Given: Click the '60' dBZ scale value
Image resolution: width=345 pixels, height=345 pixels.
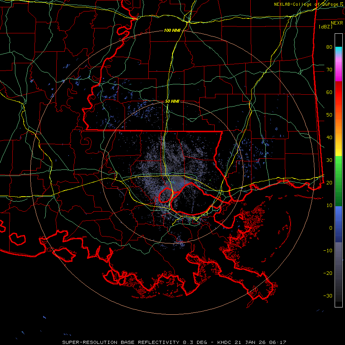Looking at the screenshot, I should tap(329, 92).
